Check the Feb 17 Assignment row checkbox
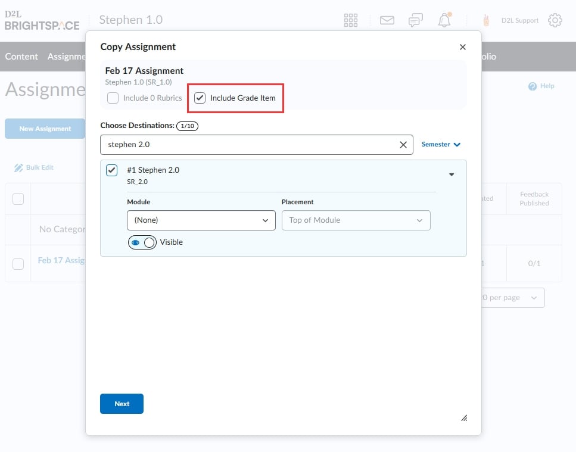Screen dimensions: 576x452 pos(18,264)
